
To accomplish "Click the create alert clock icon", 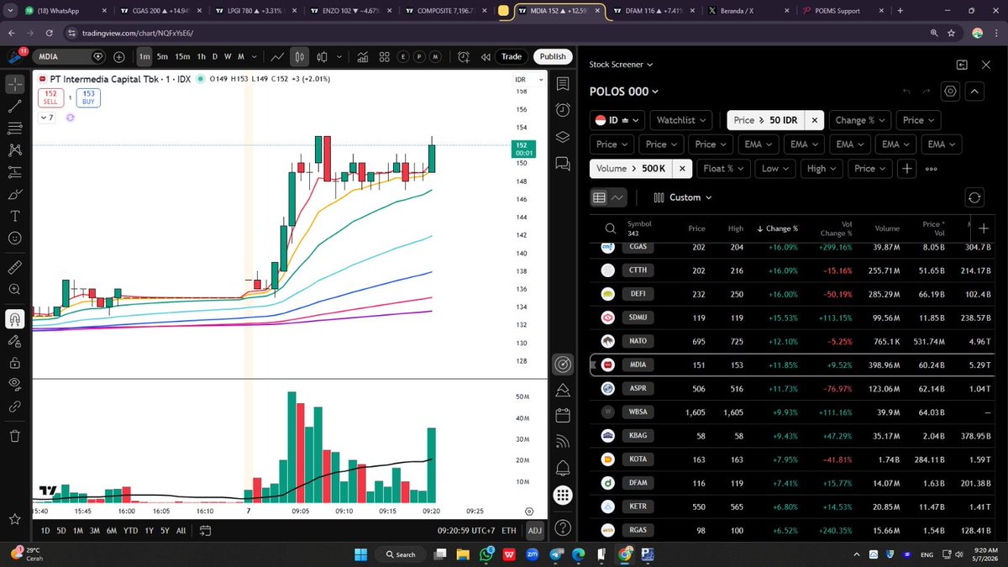I will [464, 57].
